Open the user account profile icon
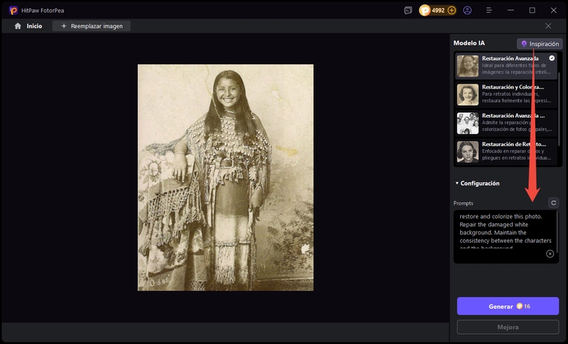The width and height of the screenshot is (568, 344). point(467,11)
